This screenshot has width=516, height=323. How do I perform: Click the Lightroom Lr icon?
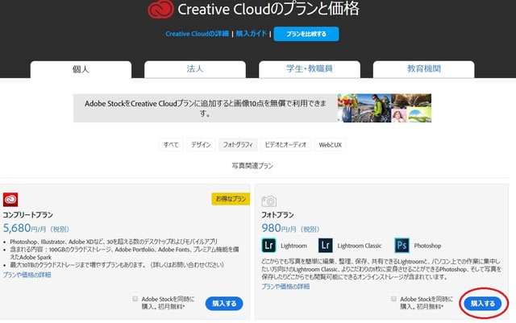[x=269, y=246]
